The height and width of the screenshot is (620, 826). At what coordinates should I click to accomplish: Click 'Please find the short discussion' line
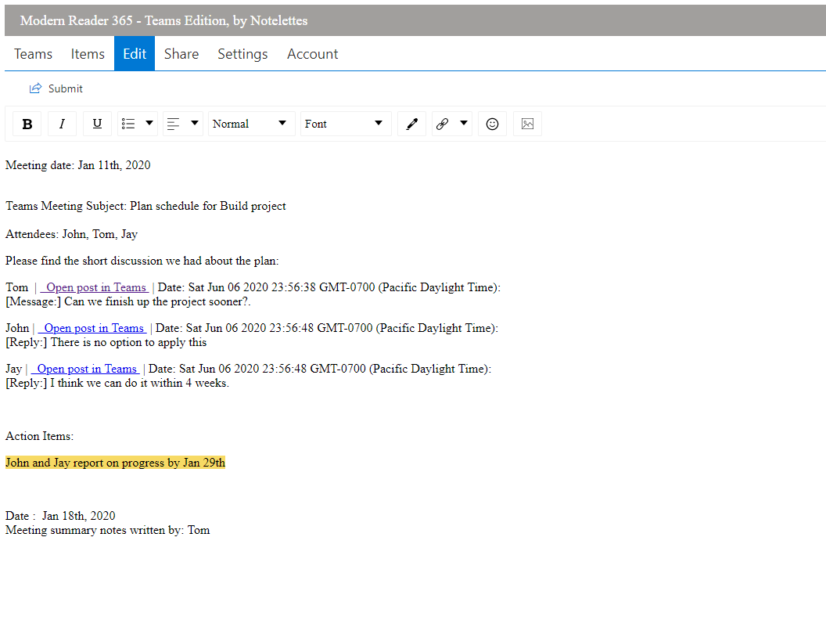coord(142,261)
